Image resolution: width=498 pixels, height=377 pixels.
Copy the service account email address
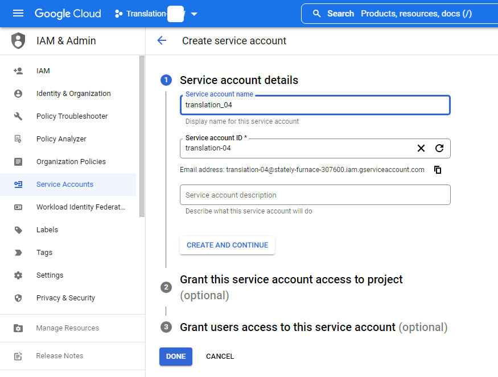(438, 170)
